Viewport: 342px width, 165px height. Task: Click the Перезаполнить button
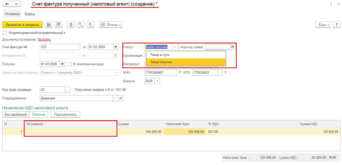click(65, 114)
